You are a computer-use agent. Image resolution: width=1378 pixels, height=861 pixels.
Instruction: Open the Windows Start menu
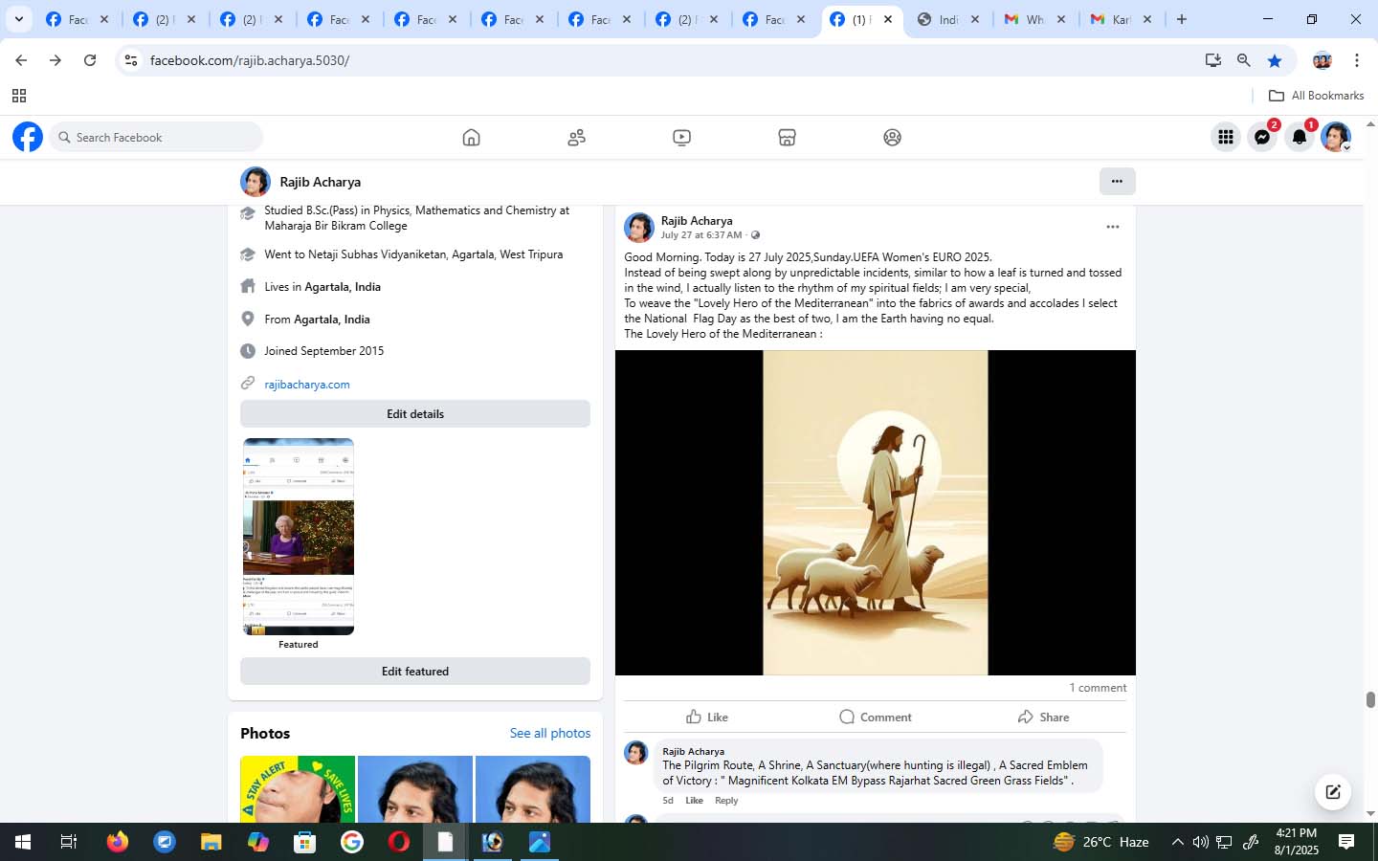23,842
